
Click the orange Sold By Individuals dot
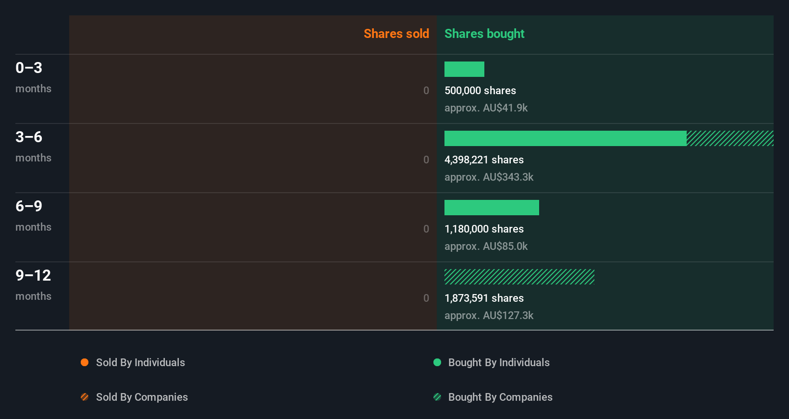point(85,362)
